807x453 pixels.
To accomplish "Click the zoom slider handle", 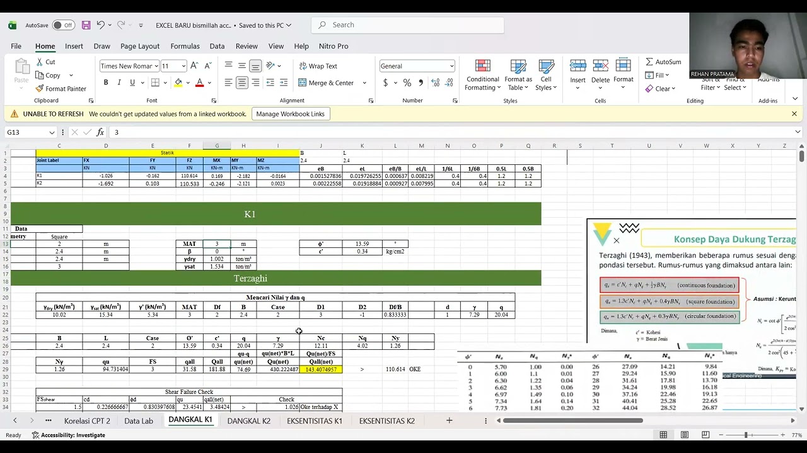I will (x=746, y=435).
